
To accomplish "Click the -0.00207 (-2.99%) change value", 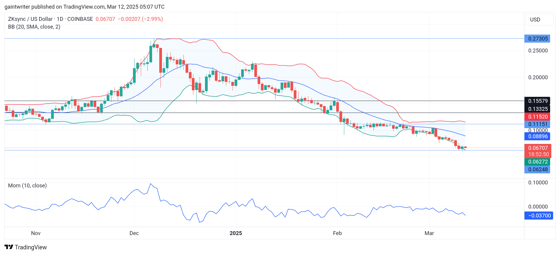I will pos(140,19).
